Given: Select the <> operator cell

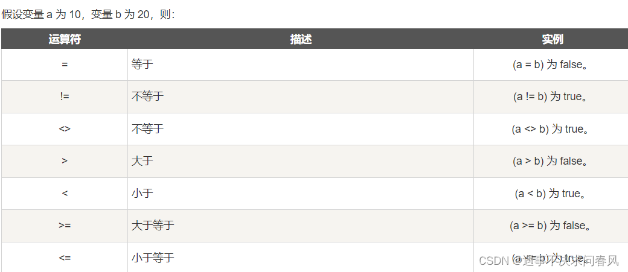Looking at the screenshot, I should (65, 129).
